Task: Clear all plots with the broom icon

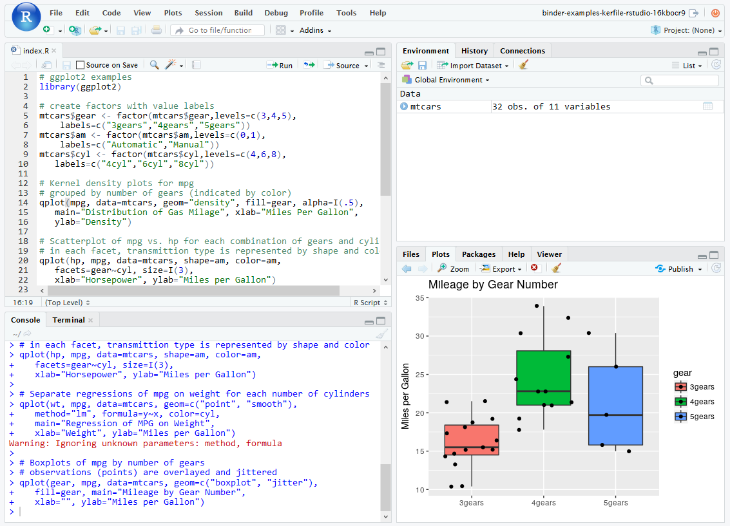Action: coord(555,268)
